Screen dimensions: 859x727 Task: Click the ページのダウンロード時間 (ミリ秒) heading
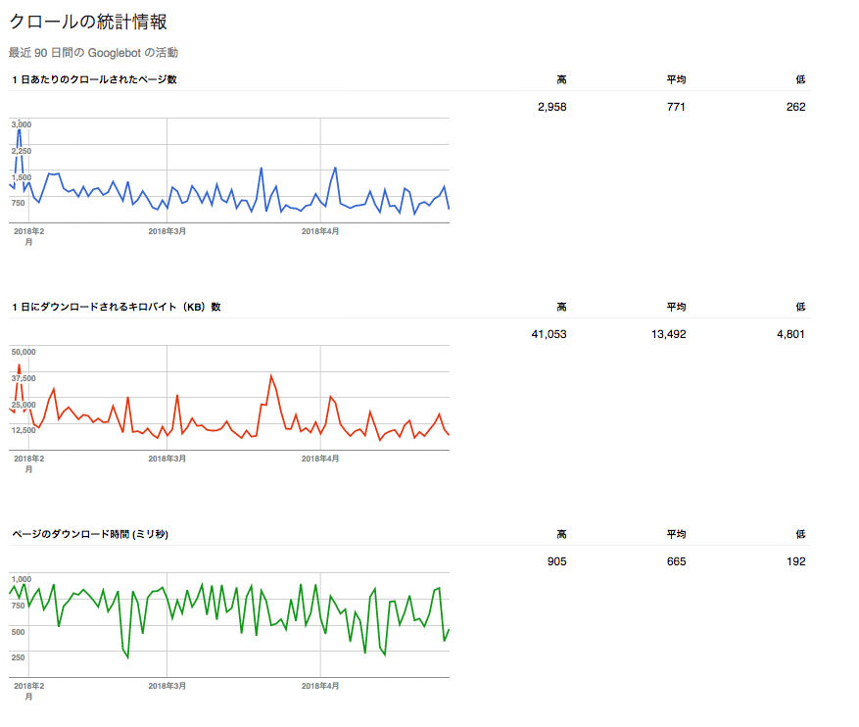click(89, 534)
